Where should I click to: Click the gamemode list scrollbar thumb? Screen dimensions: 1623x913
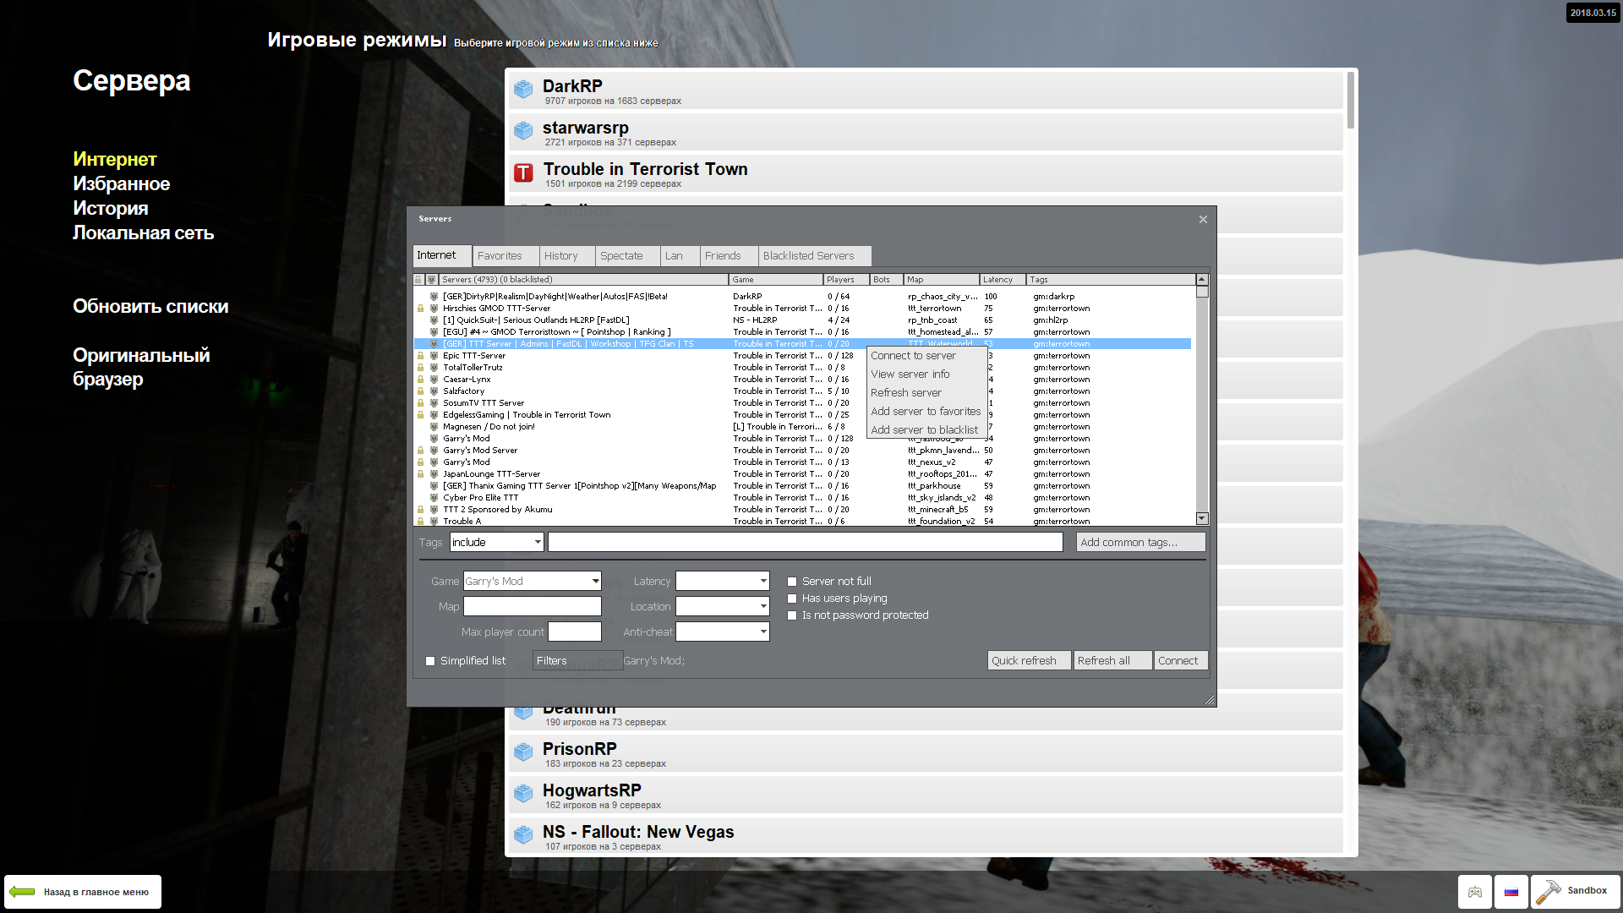coord(1351,100)
